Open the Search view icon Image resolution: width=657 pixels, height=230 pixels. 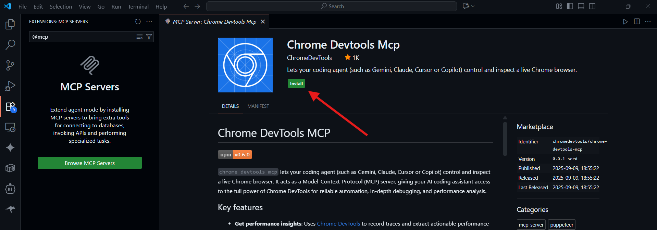[x=10, y=44]
